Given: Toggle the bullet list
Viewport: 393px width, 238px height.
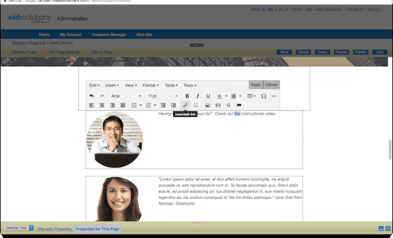Looking at the screenshot, I should 134,105.
